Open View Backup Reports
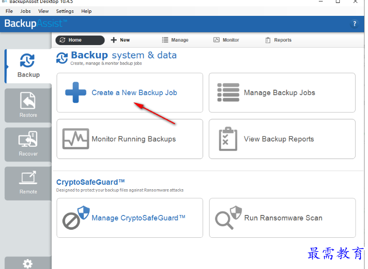This screenshot has height=269, width=368. tap(282, 139)
